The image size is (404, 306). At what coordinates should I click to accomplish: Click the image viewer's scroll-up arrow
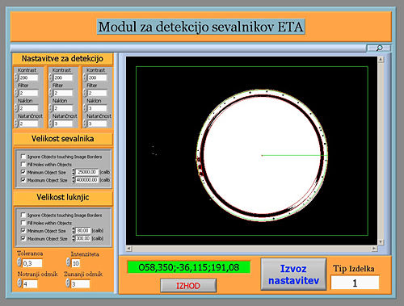click(381, 60)
